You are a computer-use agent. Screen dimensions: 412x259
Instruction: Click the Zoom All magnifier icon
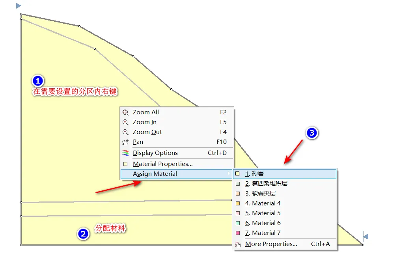(126, 112)
